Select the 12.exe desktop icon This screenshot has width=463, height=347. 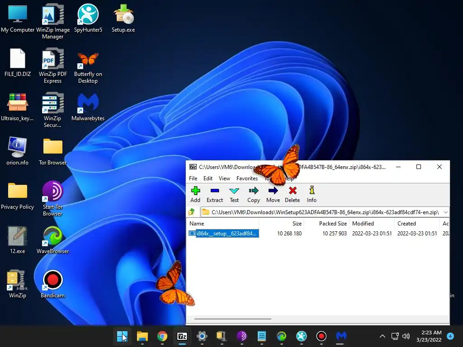(x=18, y=239)
